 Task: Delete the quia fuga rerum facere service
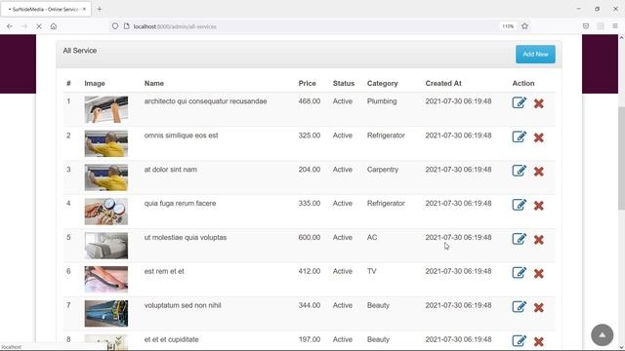[538, 206]
